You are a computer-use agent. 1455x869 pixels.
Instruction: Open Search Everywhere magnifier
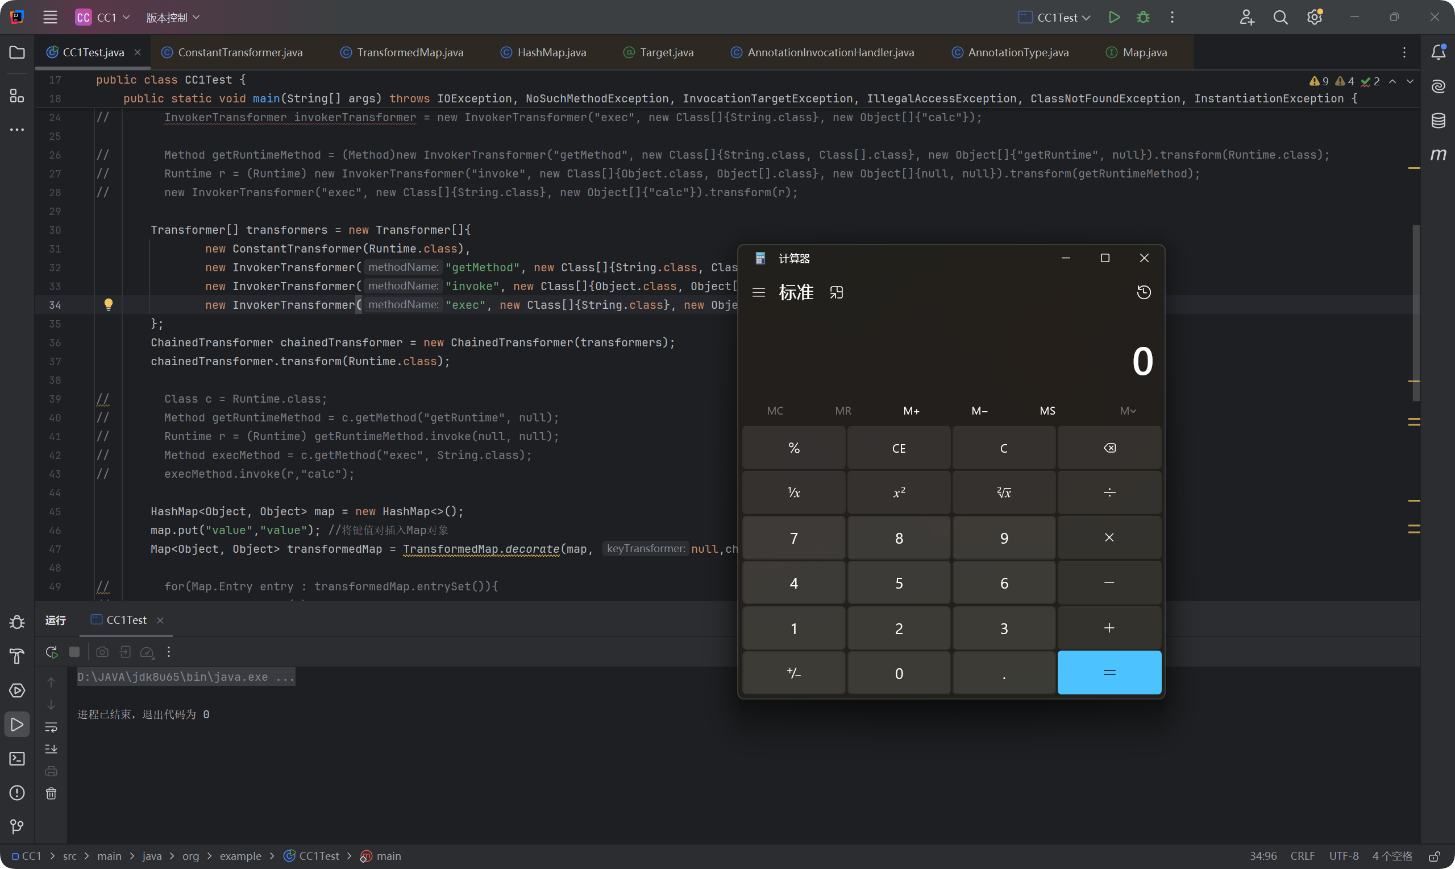click(1281, 18)
